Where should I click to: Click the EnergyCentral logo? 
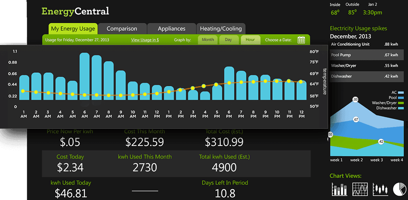tap(75, 12)
